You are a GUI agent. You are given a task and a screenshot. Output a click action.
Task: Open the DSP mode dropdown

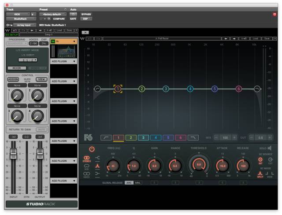(x=86, y=19)
